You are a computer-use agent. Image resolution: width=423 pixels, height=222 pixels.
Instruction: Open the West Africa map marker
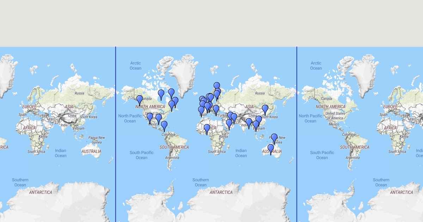coord(207,128)
